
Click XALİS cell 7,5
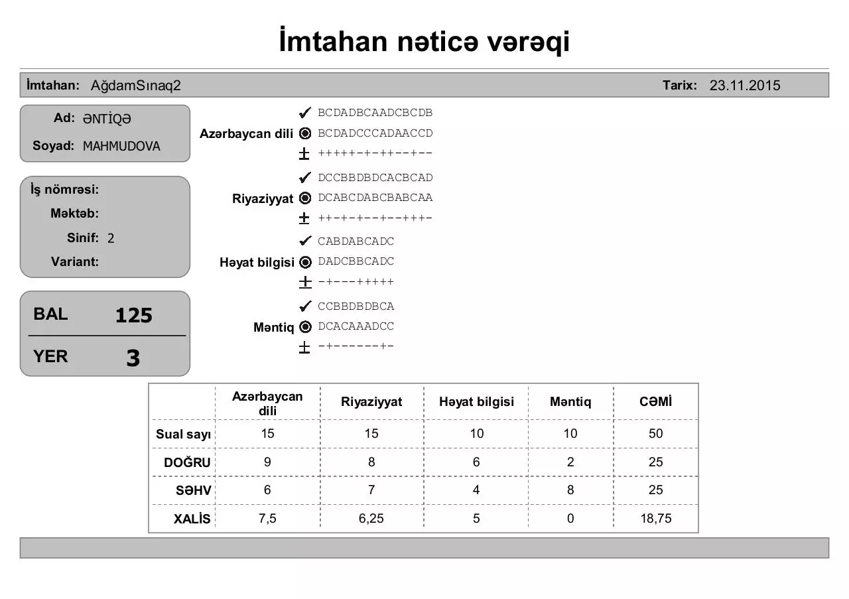coord(267,519)
